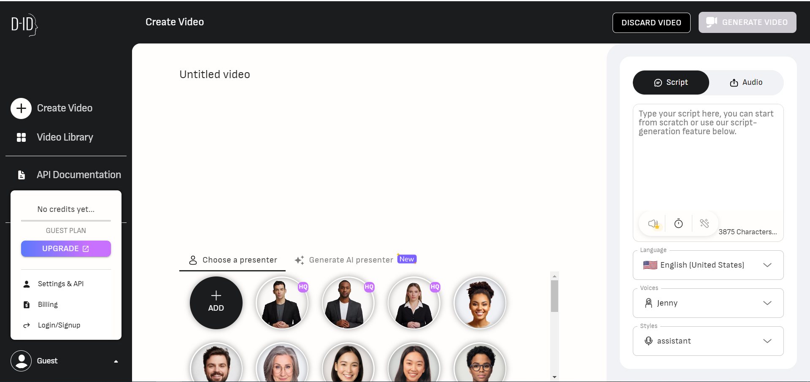Open the Language dropdown

point(708,265)
